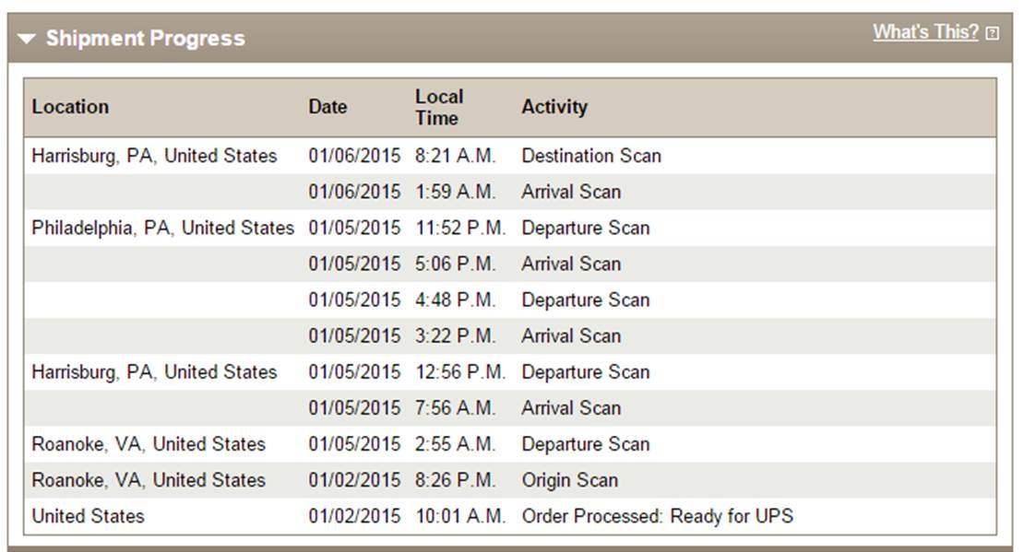This screenshot has width=1024, height=552.
Task: Click Order Processed: Ready for UPS text
Action: point(658,516)
